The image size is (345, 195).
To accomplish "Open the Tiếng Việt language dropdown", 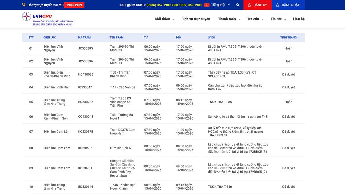I will click(x=221, y=5).
